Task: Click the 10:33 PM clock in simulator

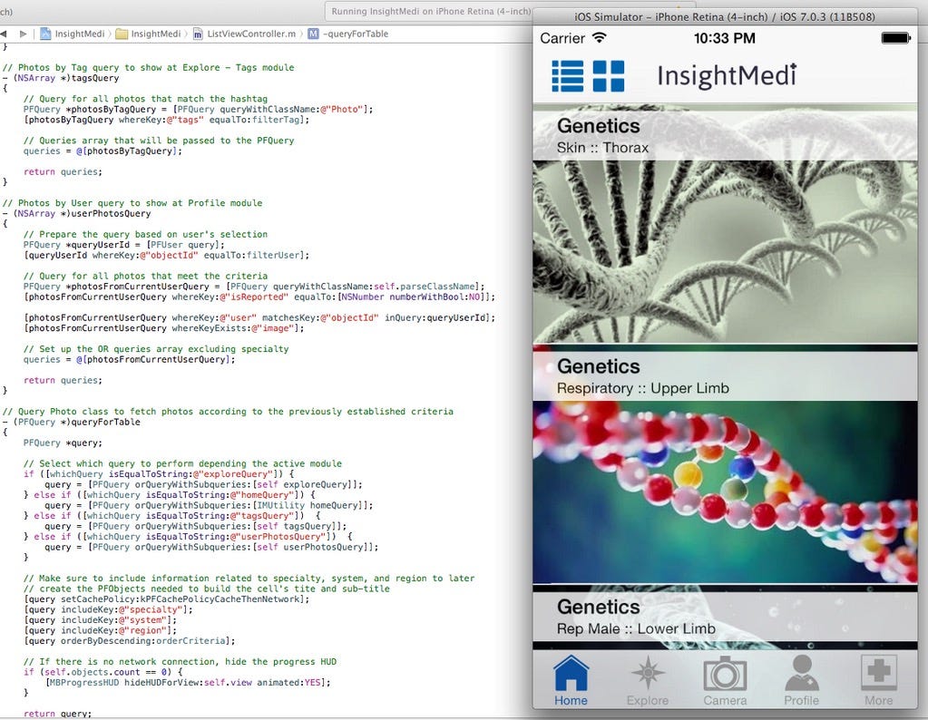Action: pos(725,38)
